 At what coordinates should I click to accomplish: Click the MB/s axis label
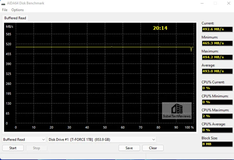[9, 27]
